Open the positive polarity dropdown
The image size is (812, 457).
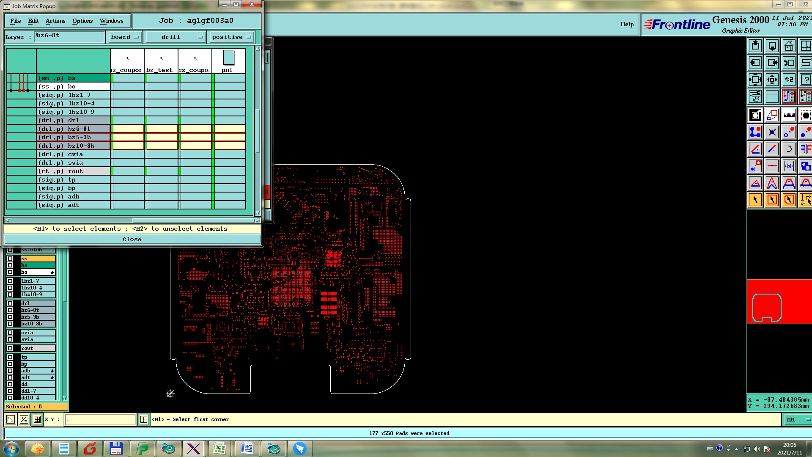pyautogui.click(x=231, y=37)
